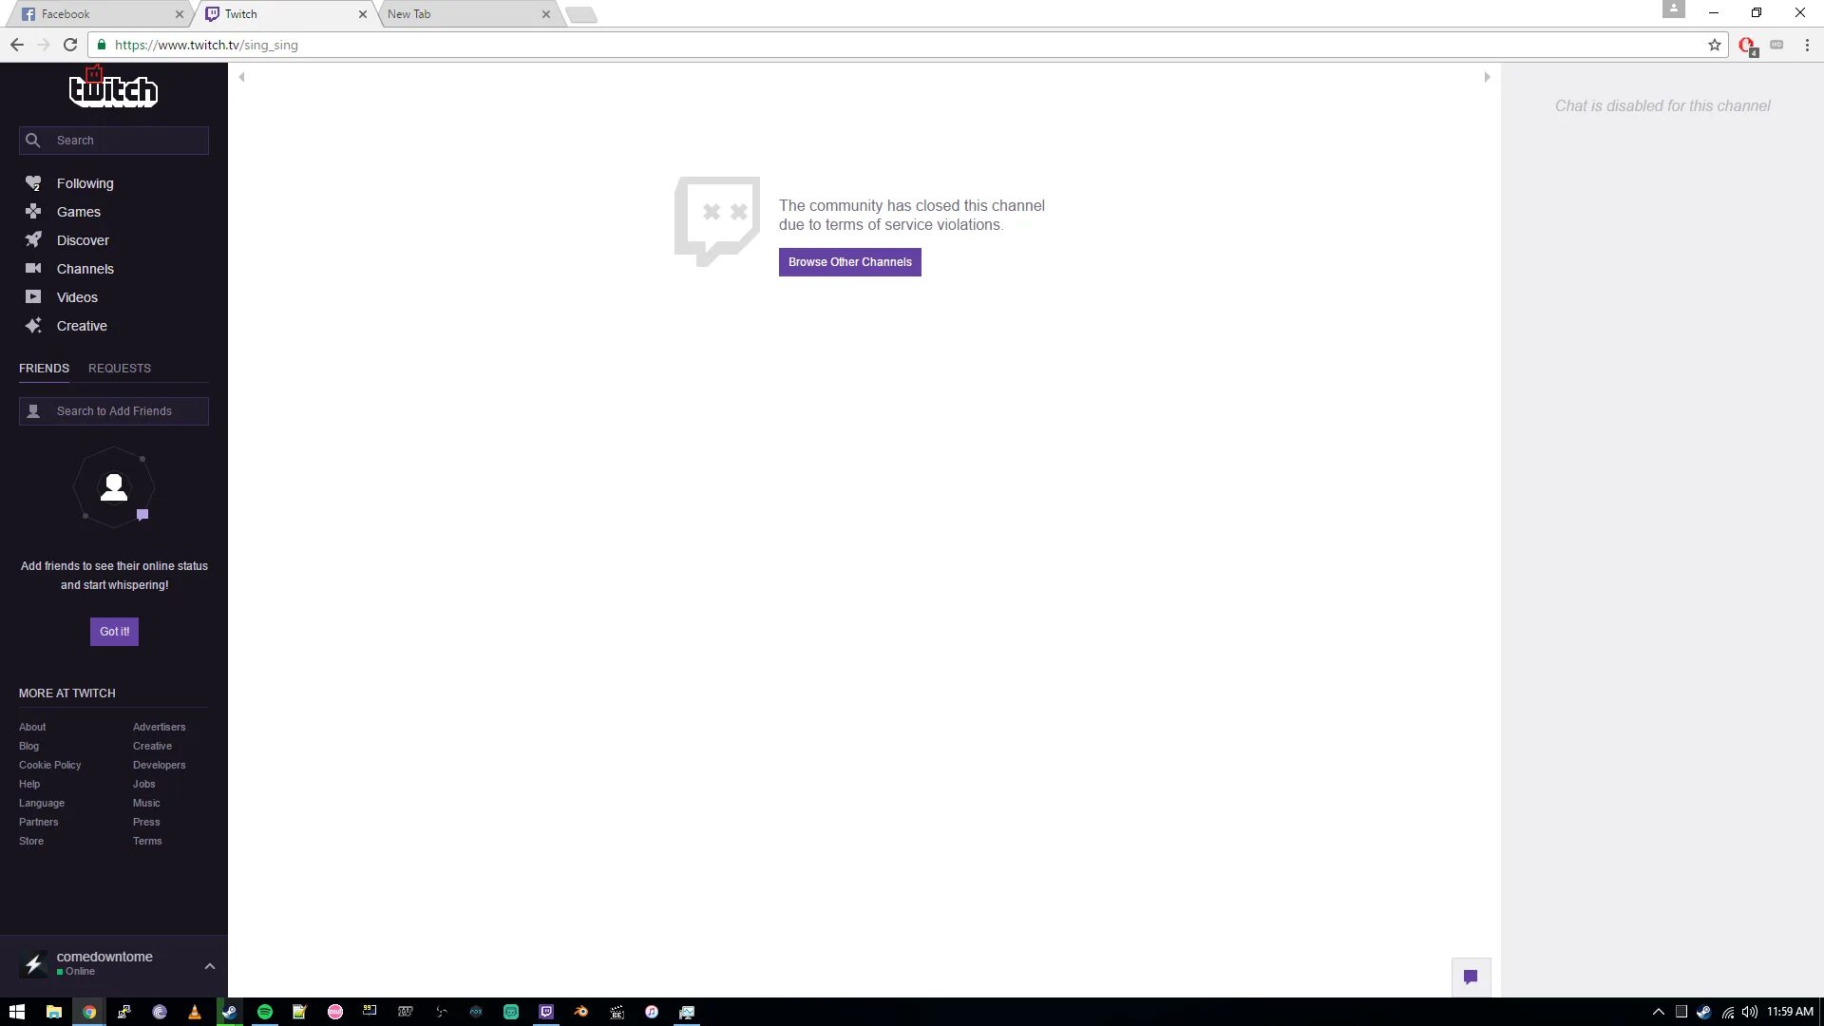Select the Creative section icon
Viewport: 1824px width, 1026px height.
[x=34, y=325]
